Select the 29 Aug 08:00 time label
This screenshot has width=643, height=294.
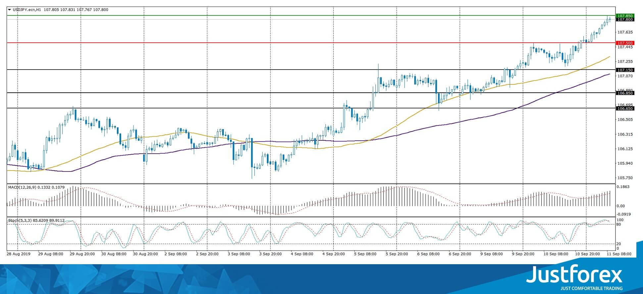[x=50, y=254]
